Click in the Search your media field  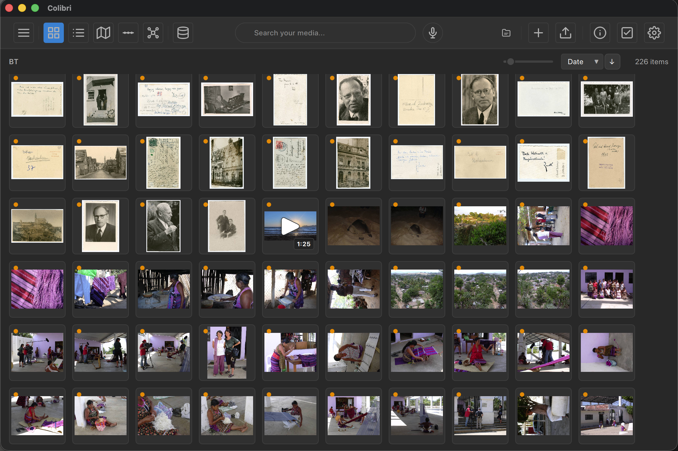325,33
